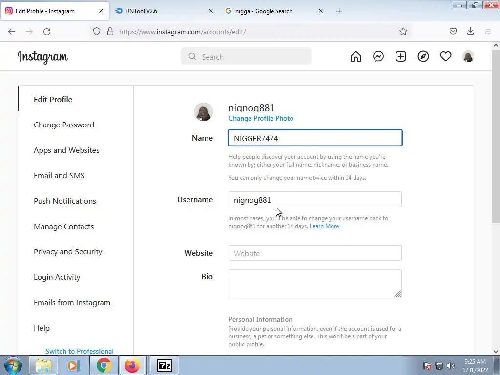Screen dimensions: 500x375
Task: Focus the Instagram Search box
Action: coord(246,57)
